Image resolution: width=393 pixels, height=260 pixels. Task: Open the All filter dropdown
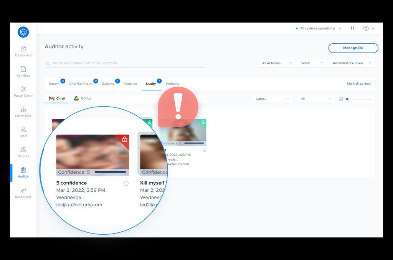pos(316,99)
